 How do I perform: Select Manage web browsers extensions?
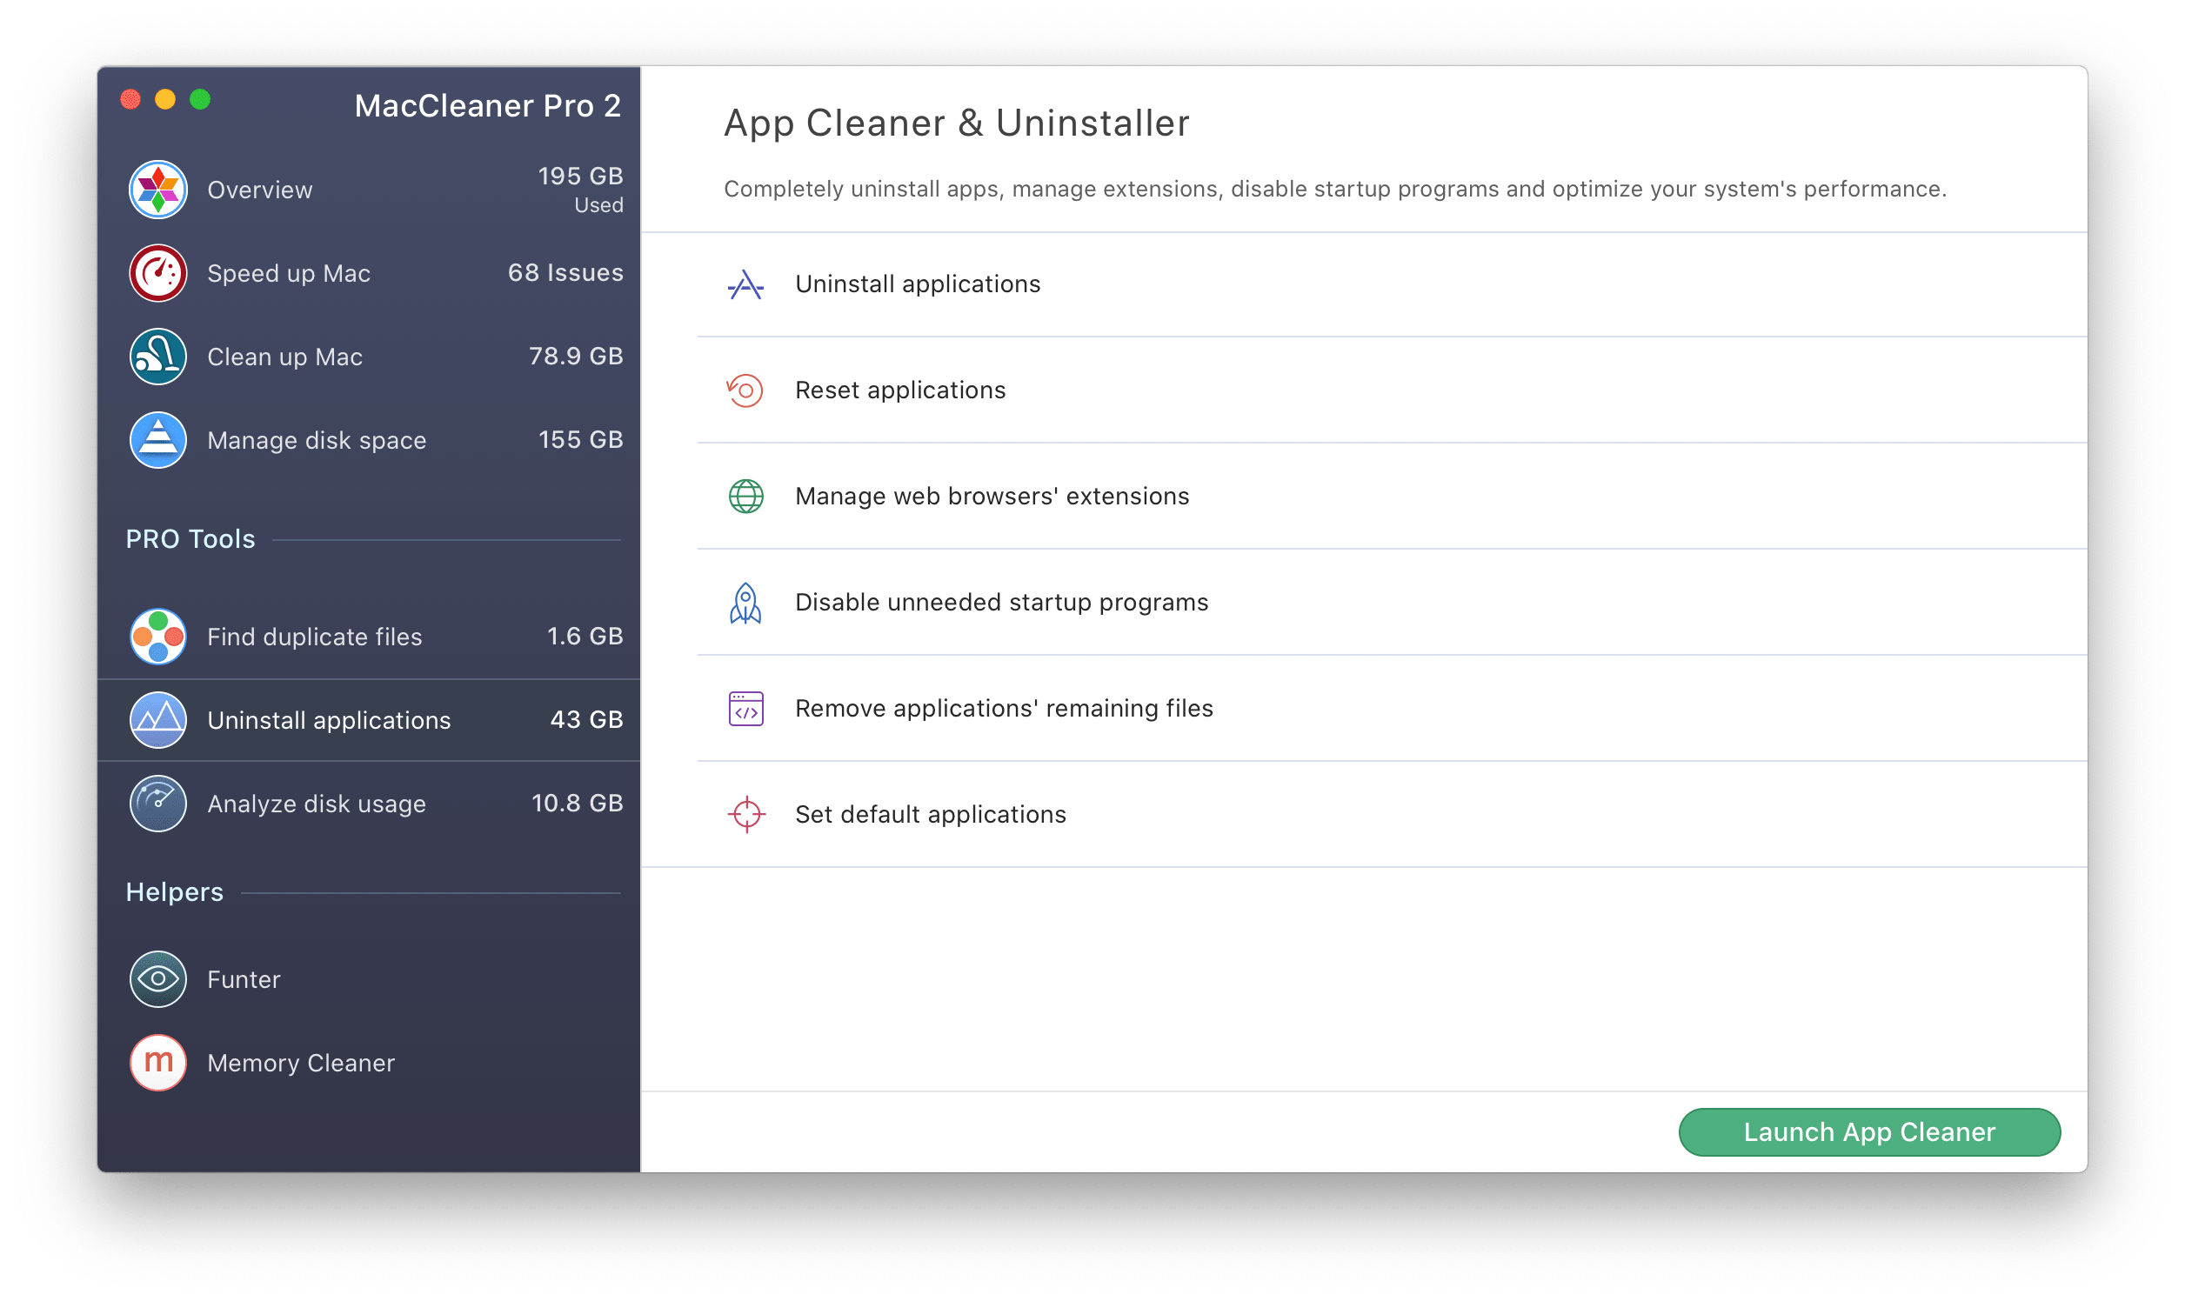[x=991, y=496]
